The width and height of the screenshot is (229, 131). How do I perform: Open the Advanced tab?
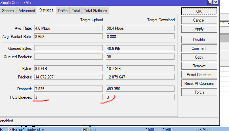[x=27, y=11]
